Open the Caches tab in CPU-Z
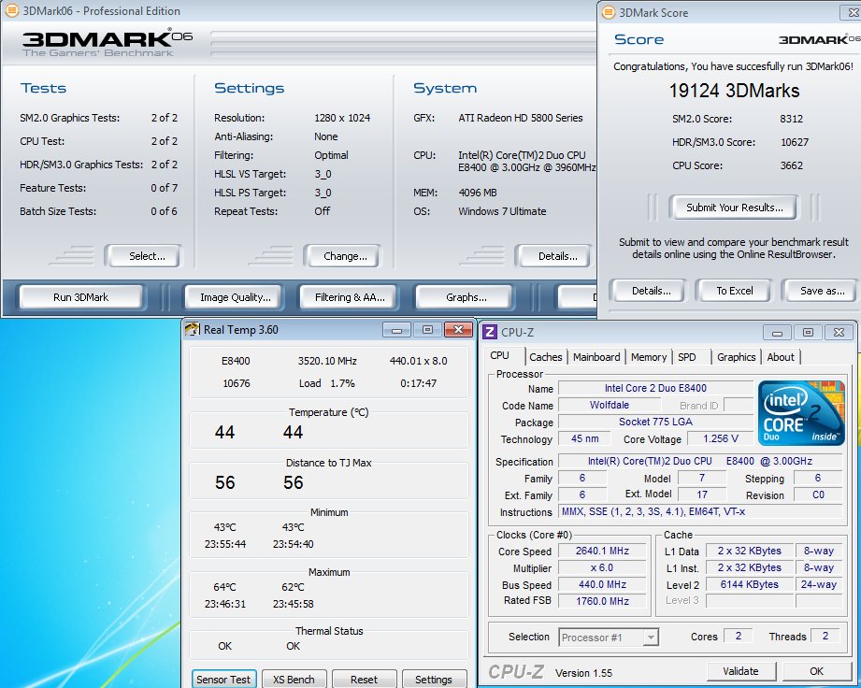This screenshot has width=861, height=688. point(546,357)
